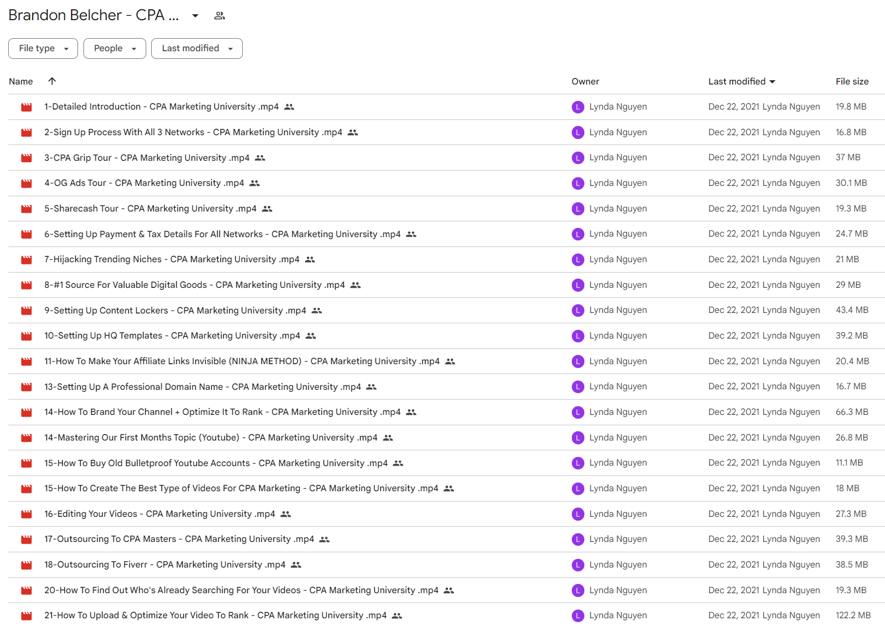Image resolution: width=885 pixels, height=627 pixels.
Task: Click owner avatar in 20-How To Find Out row
Action: pos(578,590)
